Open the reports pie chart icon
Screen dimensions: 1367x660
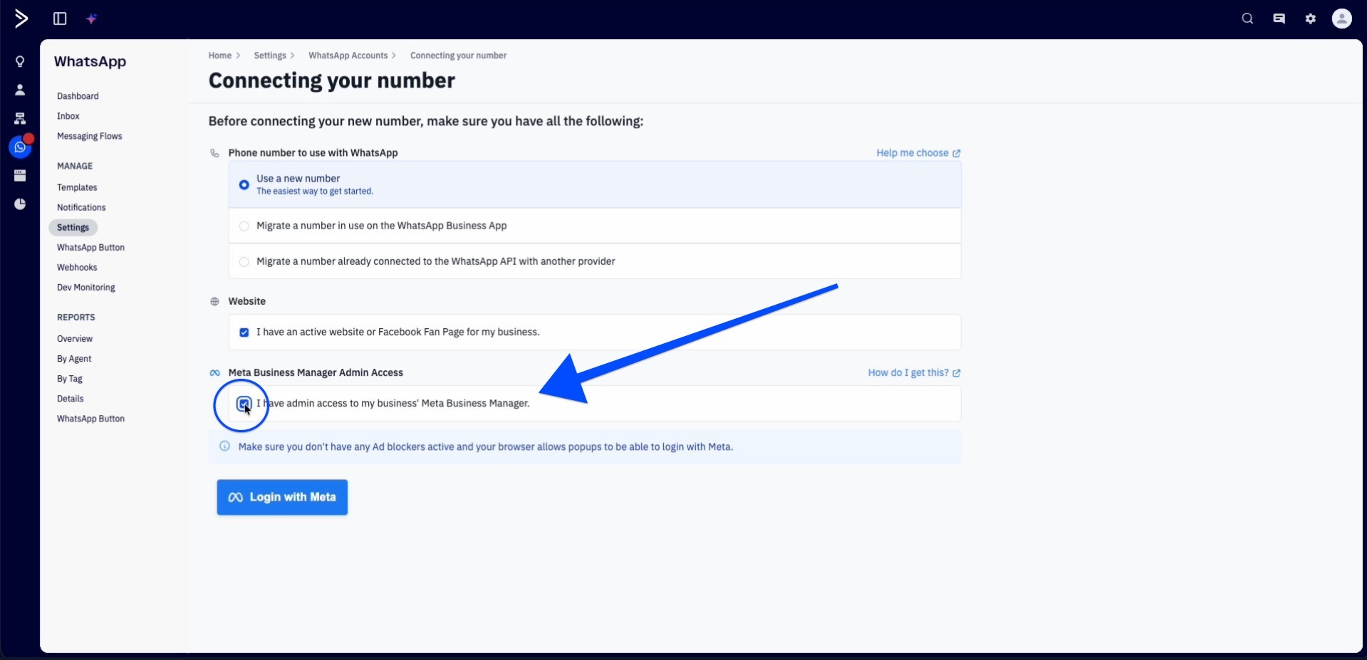click(20, 204)
